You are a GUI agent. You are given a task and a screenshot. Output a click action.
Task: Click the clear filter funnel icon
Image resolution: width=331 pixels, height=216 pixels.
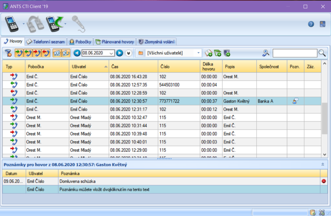(x=8, y=53)
